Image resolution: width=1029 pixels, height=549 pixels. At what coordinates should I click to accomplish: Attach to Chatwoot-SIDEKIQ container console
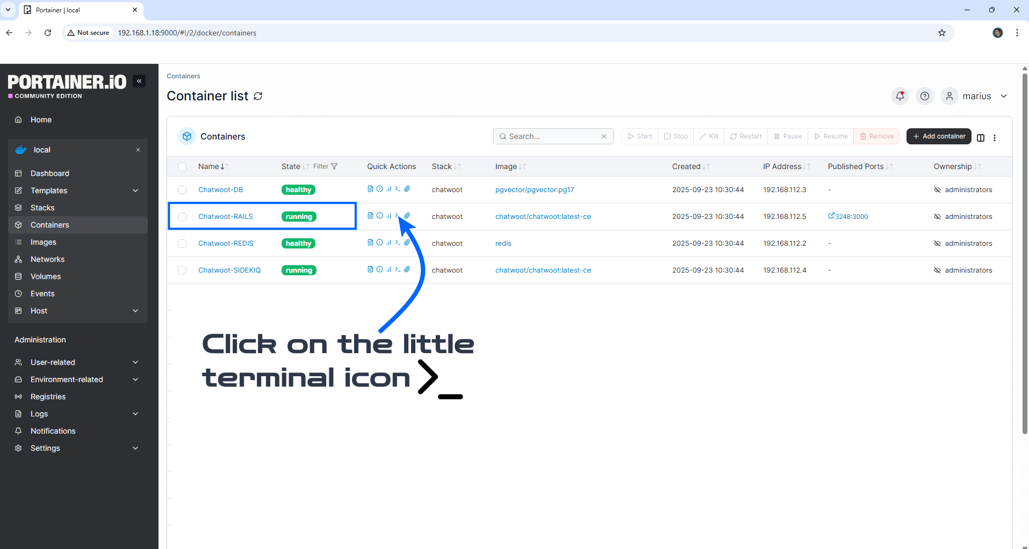coord(407,269)
